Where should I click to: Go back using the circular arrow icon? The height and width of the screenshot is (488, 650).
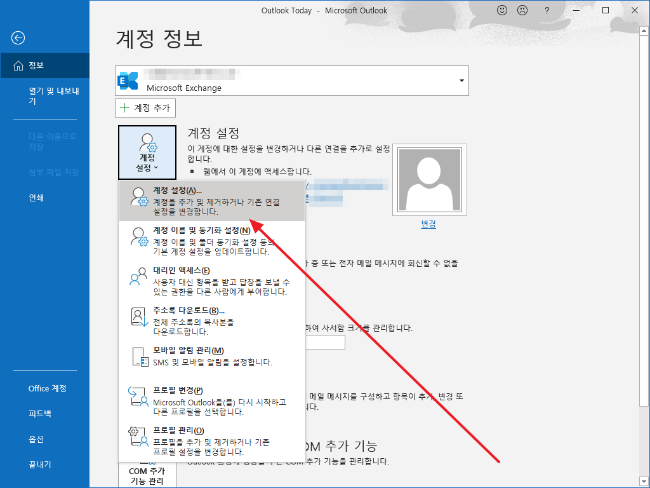[x=18, y=38]
